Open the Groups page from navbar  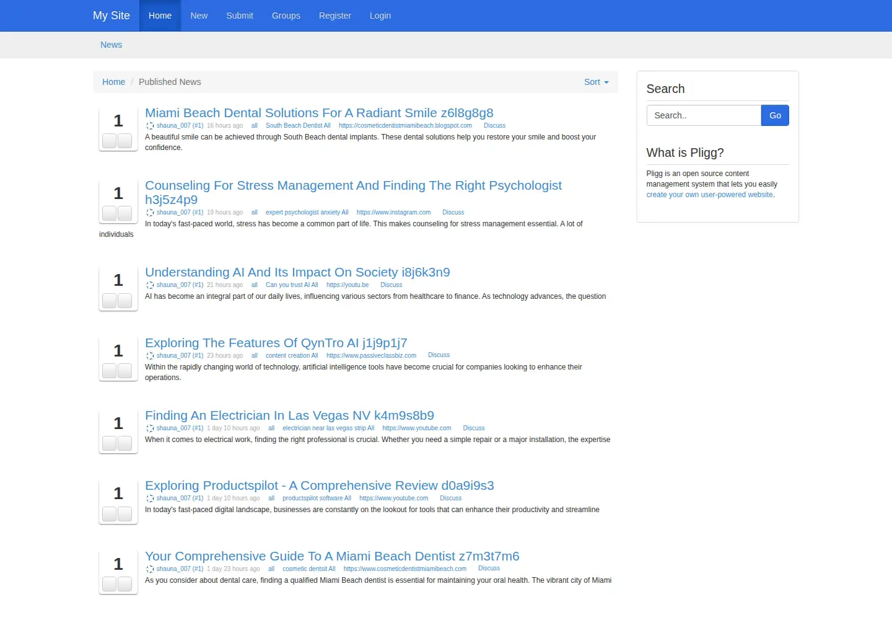point(286,15)
